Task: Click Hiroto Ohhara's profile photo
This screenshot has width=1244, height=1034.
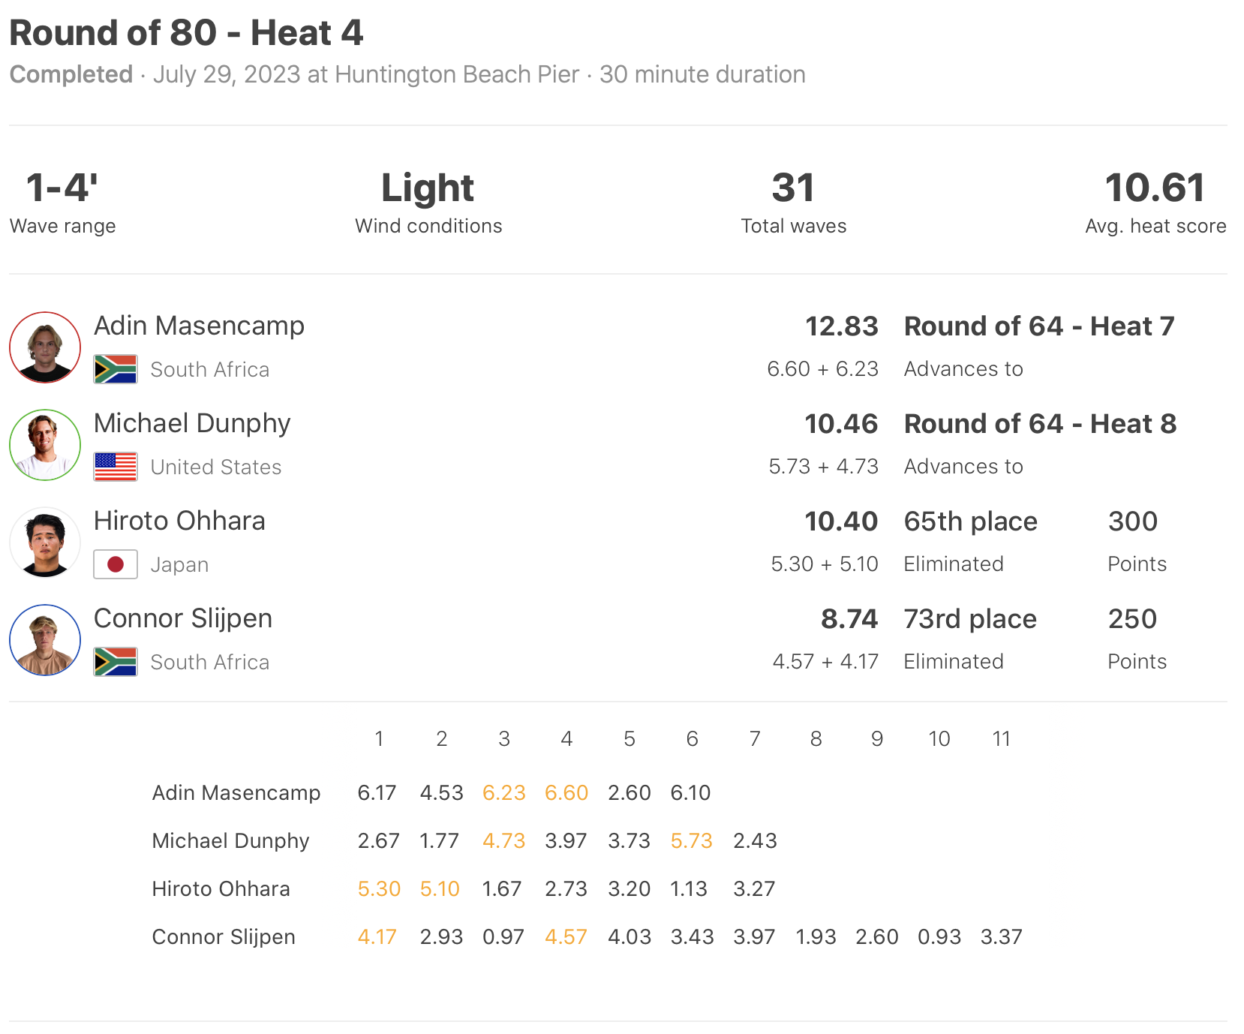Action: (x=45, y=543)
